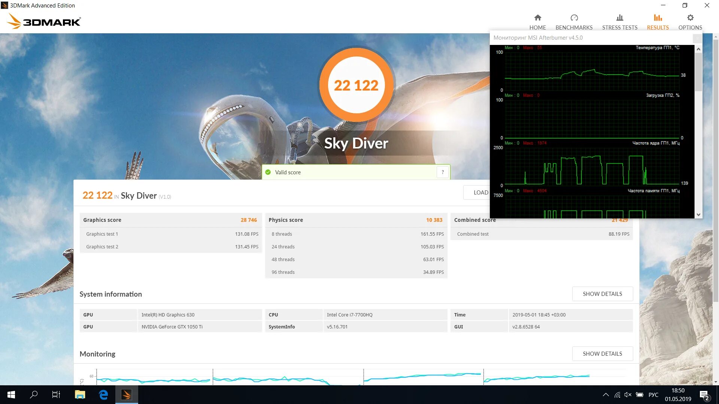Image resolution: width=719 pixels, height=404 pixels.
Task: Click Graphics test 2 row
Action: coord(171,247)
